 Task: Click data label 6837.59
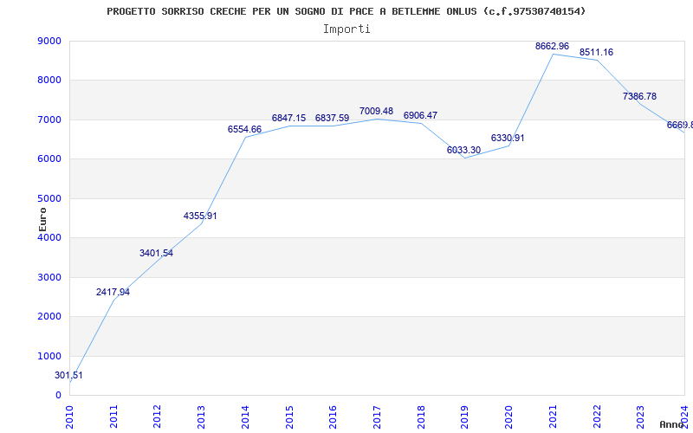(332, 119)
